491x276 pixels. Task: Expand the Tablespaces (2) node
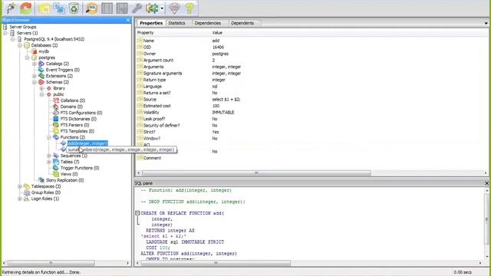20,186
